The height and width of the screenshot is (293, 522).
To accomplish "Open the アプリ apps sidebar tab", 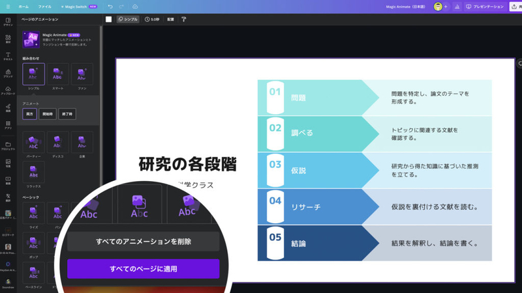I will coord(8,125).
